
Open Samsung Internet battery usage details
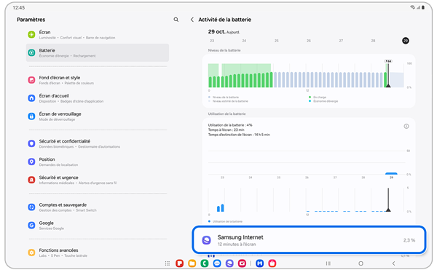309,240
